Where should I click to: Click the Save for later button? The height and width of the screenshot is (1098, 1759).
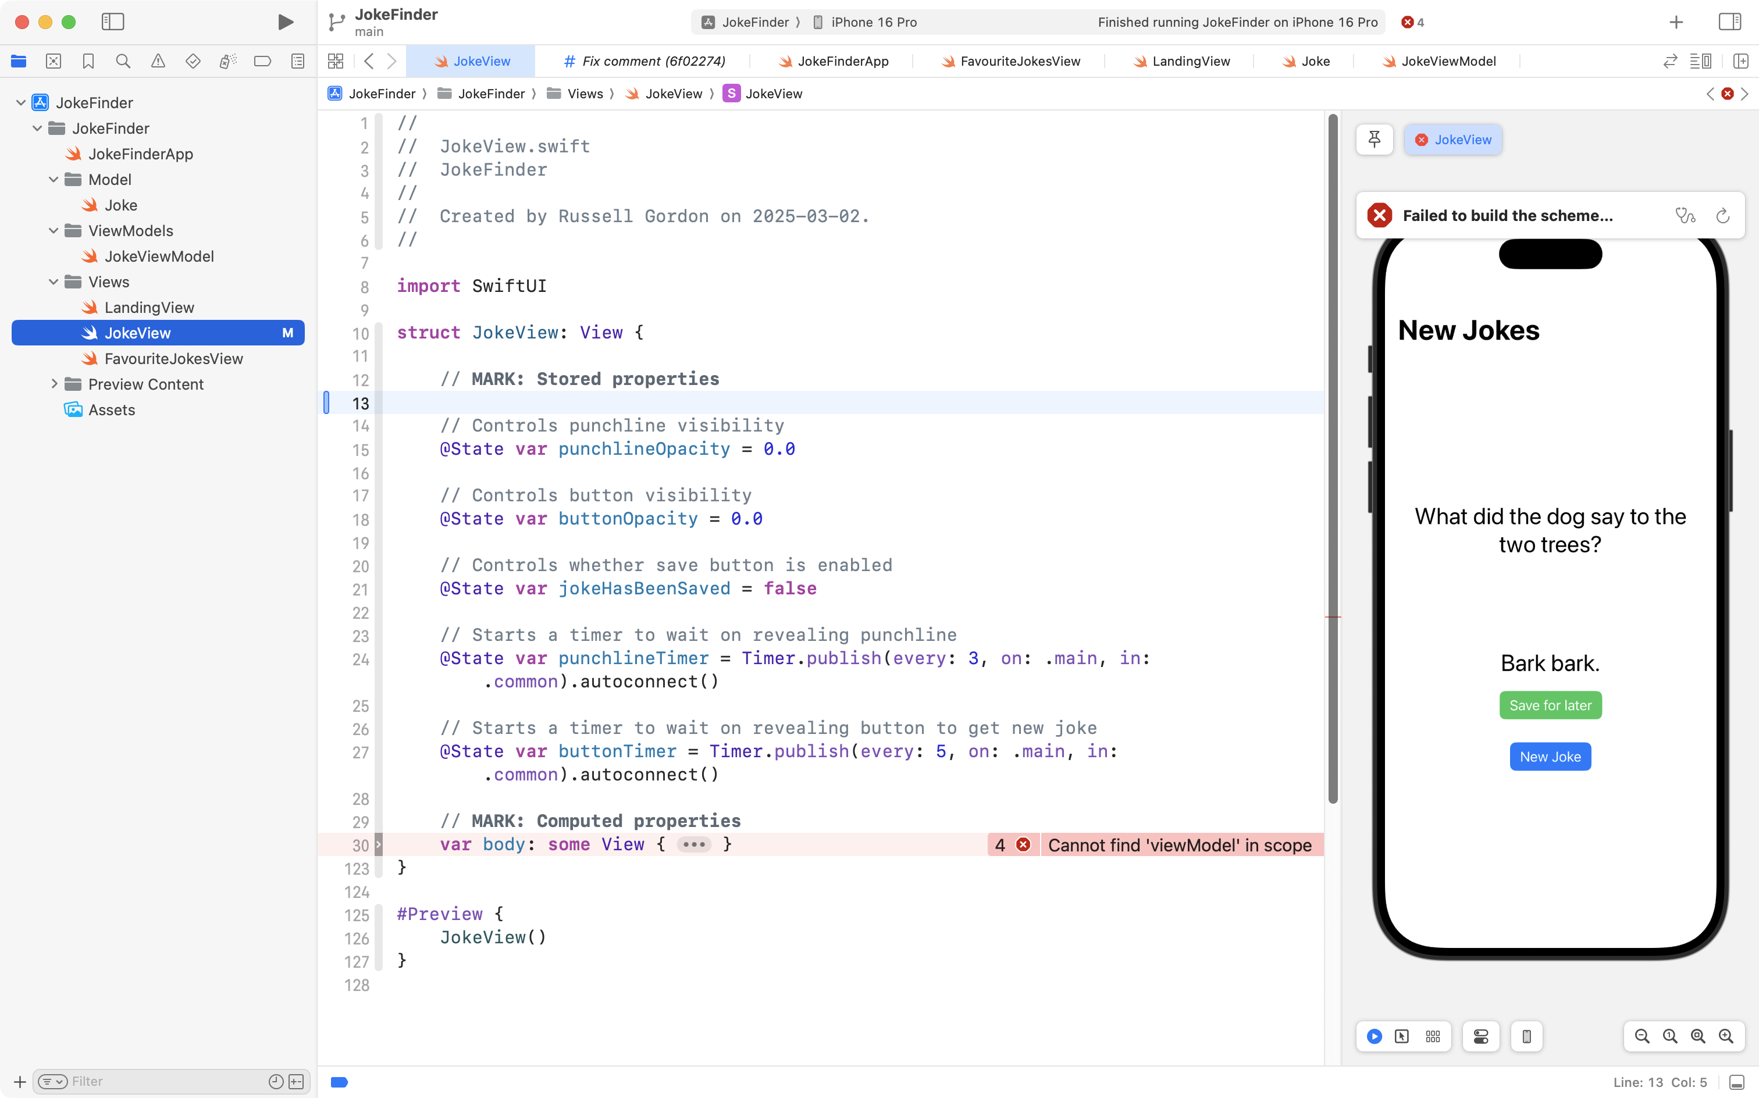(1550, 705)
